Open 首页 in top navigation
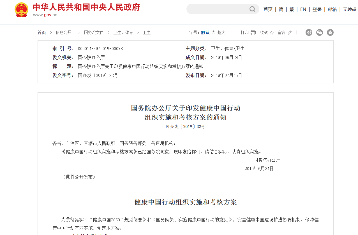This screenshot has width=358, height=235. point(268,10)
